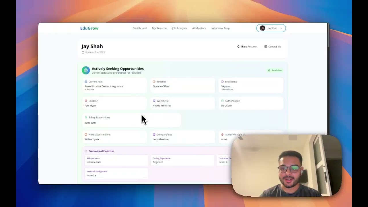Click the 'at Arthrex' text
Screen dimensions: 368x207
89,89
